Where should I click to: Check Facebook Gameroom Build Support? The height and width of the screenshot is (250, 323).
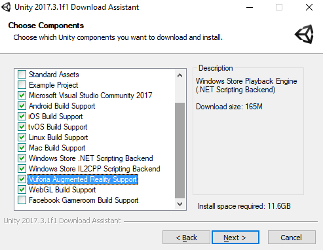pyautogui.click(x=22, y=200)
